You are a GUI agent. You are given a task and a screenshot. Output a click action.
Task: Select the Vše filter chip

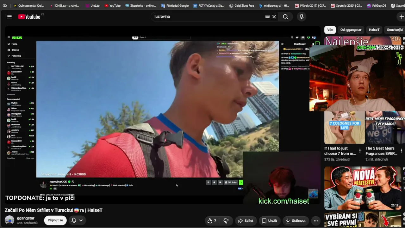point(330,30)
